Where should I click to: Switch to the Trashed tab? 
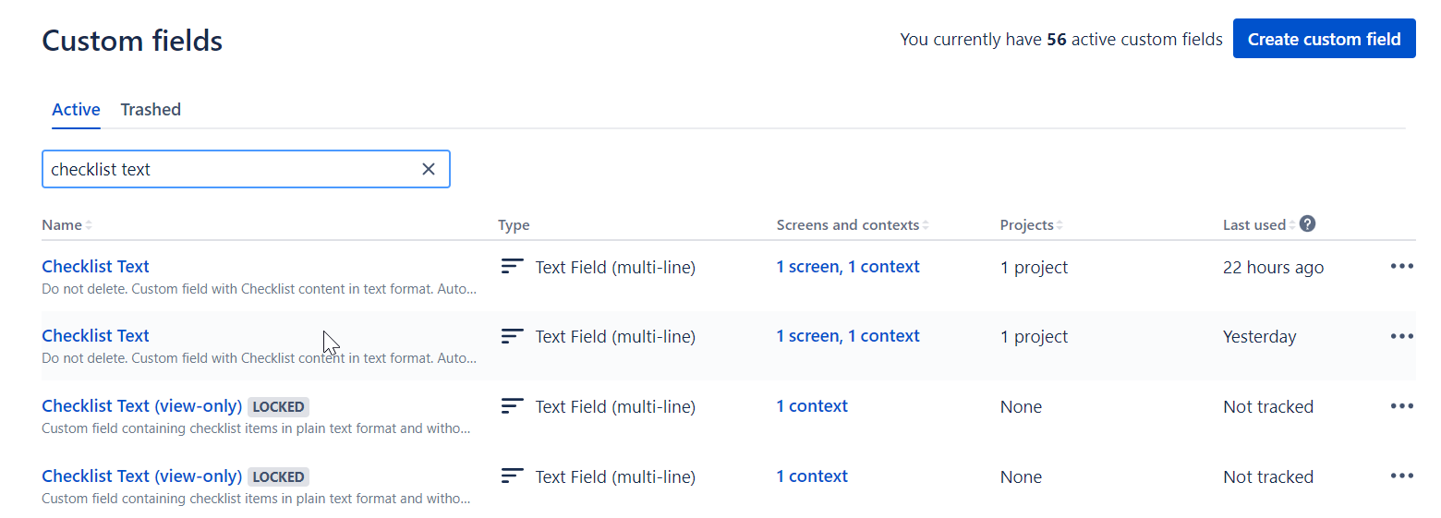coord(151,110)
